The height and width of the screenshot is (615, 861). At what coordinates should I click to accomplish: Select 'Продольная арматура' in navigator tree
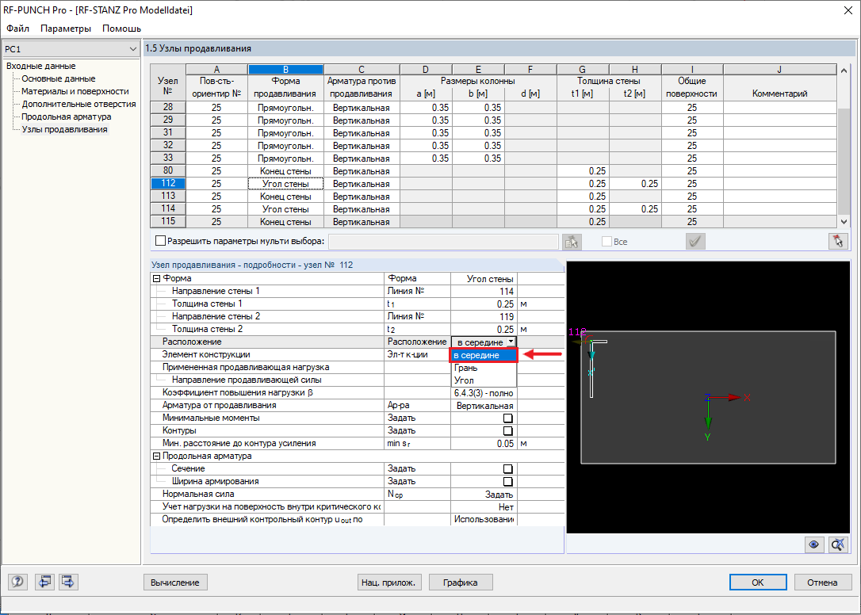coord(66,117)
